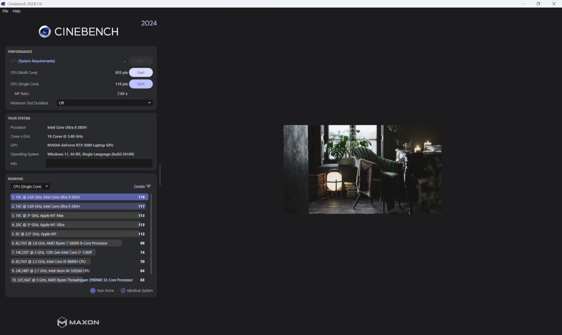
Task: Click the Cinebench app icon in title bar
Action: coord(4,4)
